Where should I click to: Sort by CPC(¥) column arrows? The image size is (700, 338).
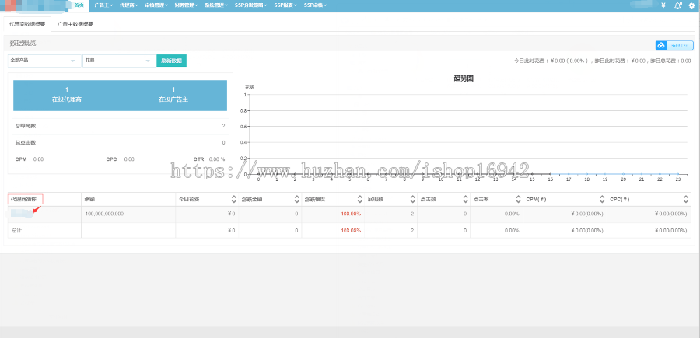[x=686, y=200]
